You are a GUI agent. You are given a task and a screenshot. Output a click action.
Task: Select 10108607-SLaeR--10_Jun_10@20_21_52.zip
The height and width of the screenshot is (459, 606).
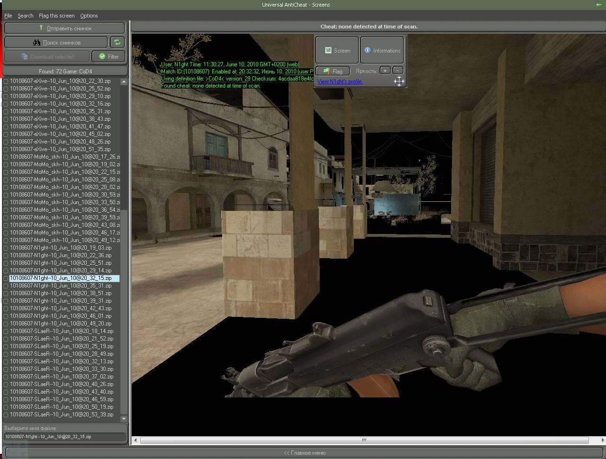62,339
